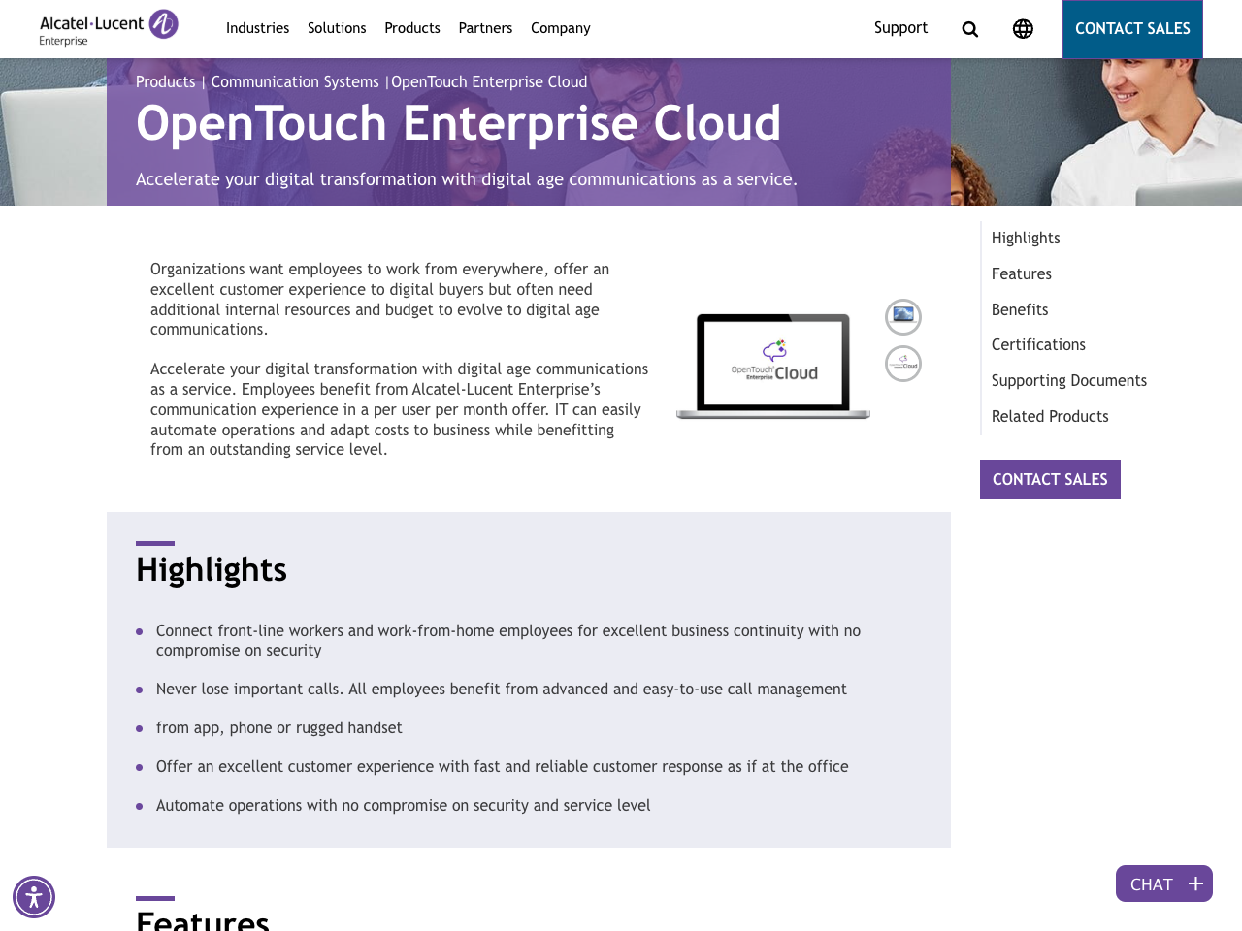This screenshot has height=931, width=1242.
Task: Jump to Benefits section in sidebar
Action: (1020, 310)
